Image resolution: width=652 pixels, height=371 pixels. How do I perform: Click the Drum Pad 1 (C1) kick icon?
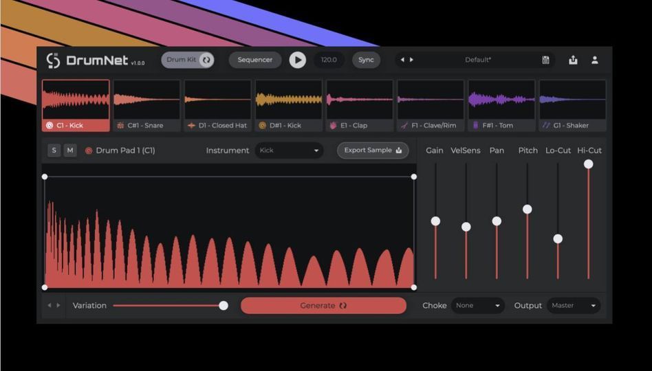click(x=89, y=150)
